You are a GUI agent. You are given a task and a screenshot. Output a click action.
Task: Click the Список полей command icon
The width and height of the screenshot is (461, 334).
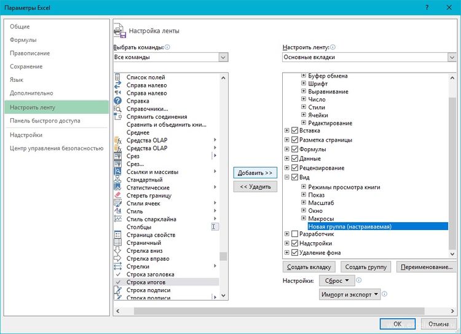pyautogui.click(x=117, y=77)
